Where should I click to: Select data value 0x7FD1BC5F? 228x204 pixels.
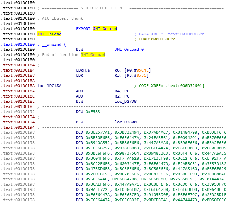coord(98,174)
